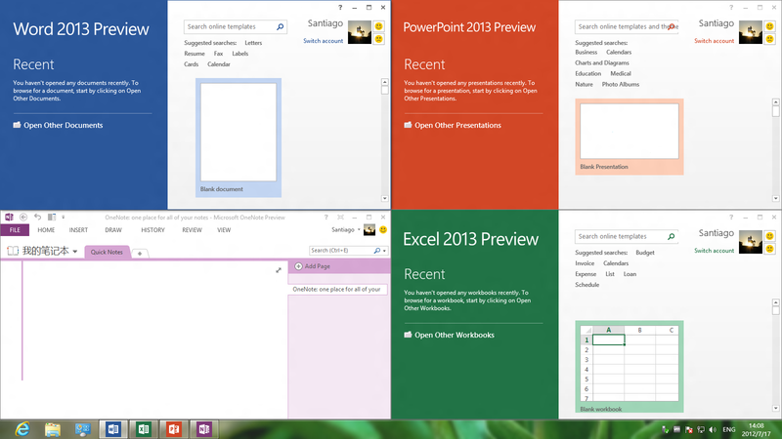The width and height of the screenshot is (782, 439).
Task: Click Add Page in OneNote
Action: click(x=313, y=266)
